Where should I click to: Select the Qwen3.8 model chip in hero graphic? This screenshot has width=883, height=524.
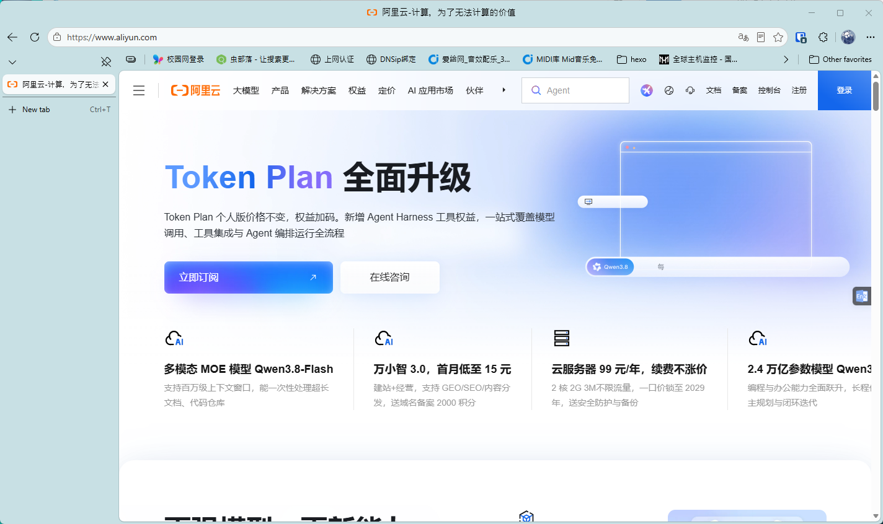pos(610,267)
